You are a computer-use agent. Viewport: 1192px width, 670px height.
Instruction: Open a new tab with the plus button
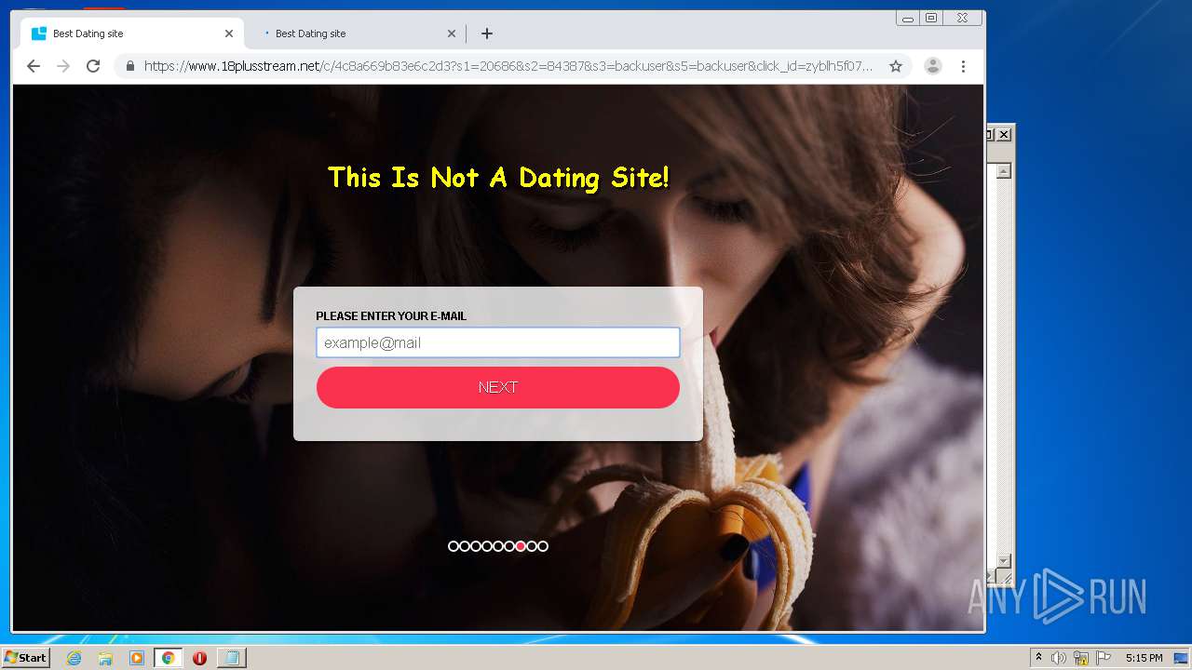(x=486, y=33)
